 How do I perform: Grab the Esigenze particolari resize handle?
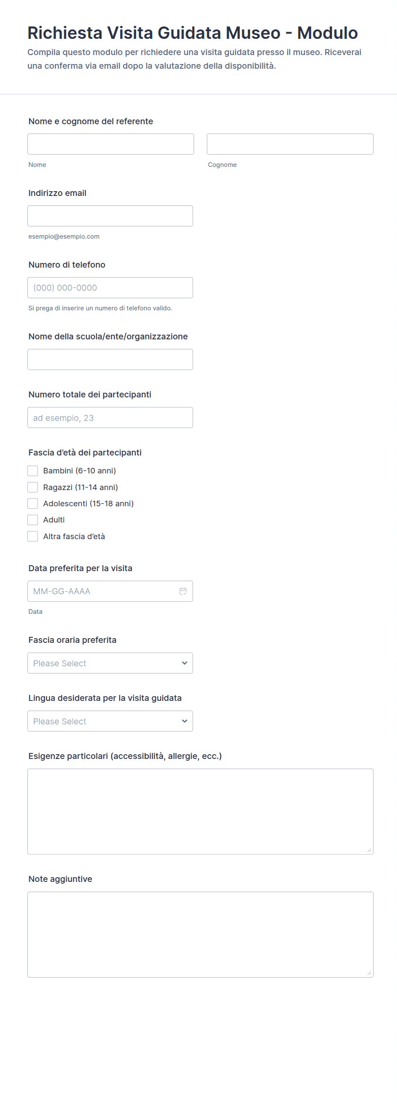[369, 850]
